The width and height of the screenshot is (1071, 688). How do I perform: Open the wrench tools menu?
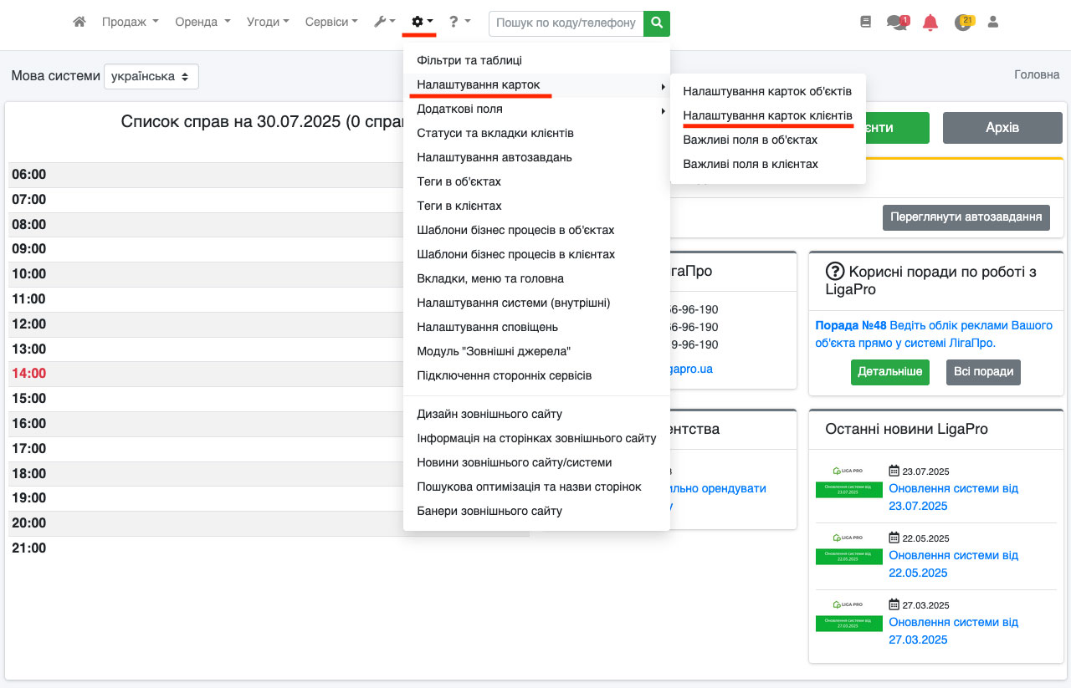pyautogui.click(x=384, y=23)
